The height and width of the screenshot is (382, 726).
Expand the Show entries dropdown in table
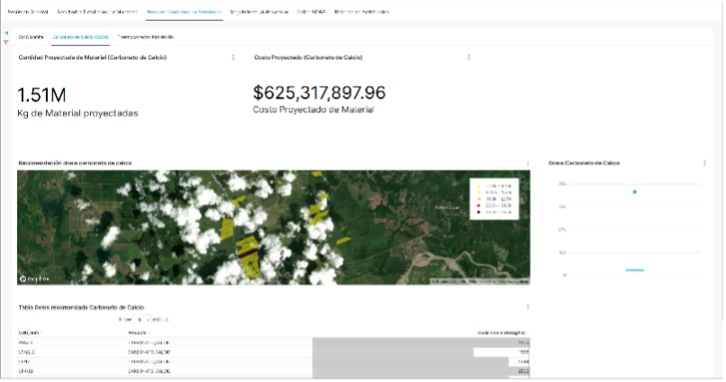point(141,320)
